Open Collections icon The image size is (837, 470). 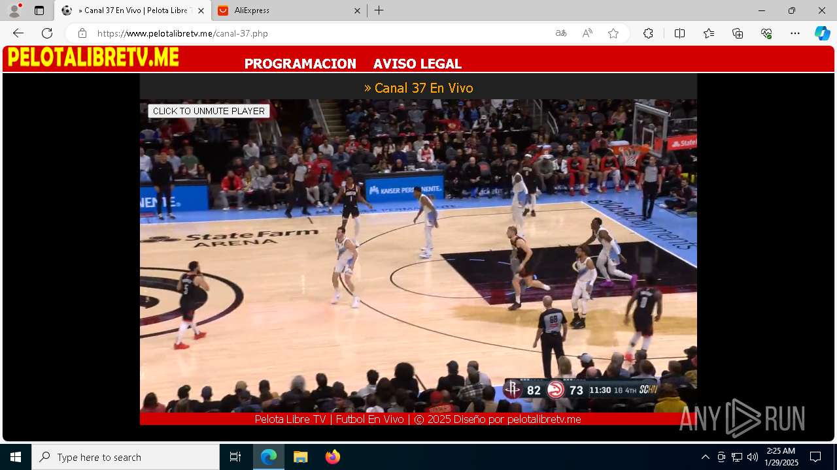click(x=738, y=33)
